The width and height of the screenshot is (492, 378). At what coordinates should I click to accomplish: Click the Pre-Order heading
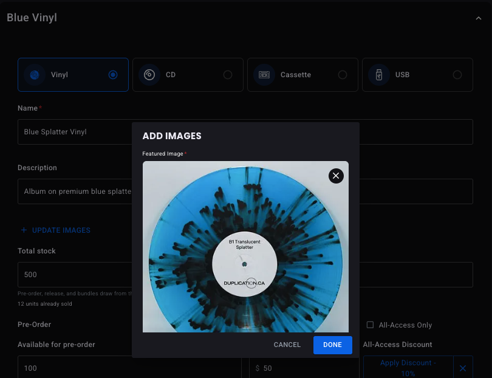tap(34, 325)
